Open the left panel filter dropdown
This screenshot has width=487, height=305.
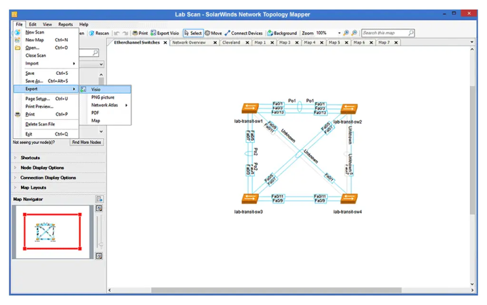[x=101, y=64]
